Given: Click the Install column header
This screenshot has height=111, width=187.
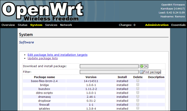Looking at the screenshot, I should [x=122, y=77].
